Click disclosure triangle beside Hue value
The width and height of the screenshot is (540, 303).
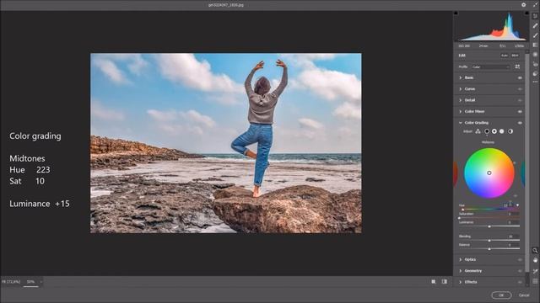coord(517,205)
